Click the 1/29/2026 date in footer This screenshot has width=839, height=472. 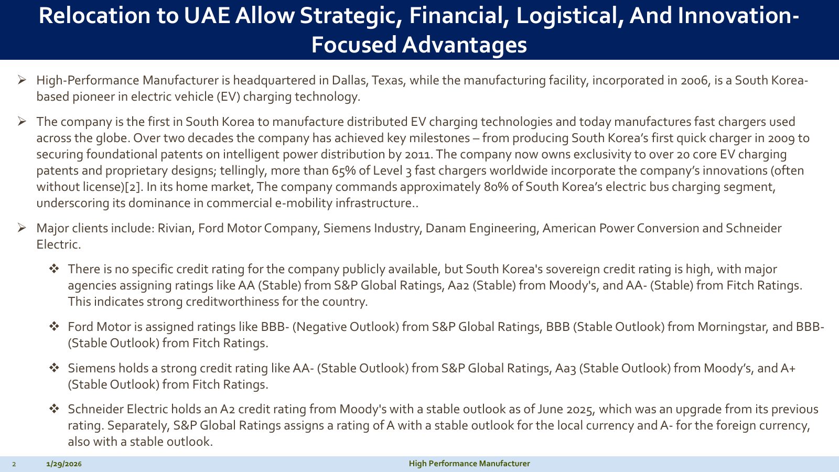point(64,464)
